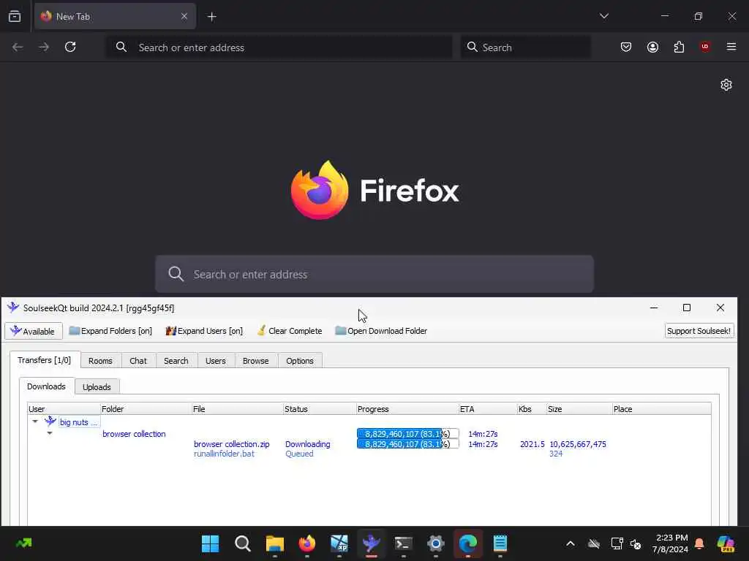This screenshot has height=561, width=749.
Task: Open a new tab with plus button
Action: [x=211, y=17]
